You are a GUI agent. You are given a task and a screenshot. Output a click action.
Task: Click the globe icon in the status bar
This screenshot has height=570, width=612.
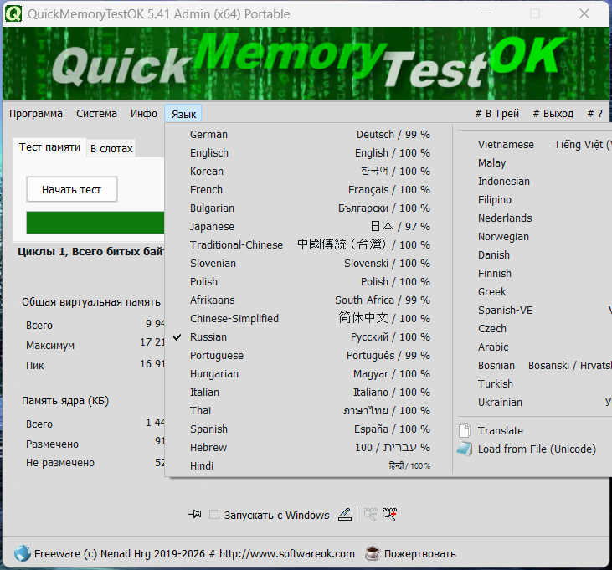pyautogui.click(x=23, y=553)
